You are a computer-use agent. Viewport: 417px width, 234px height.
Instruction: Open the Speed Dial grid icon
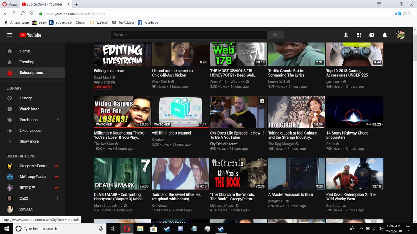coord(31,14)
